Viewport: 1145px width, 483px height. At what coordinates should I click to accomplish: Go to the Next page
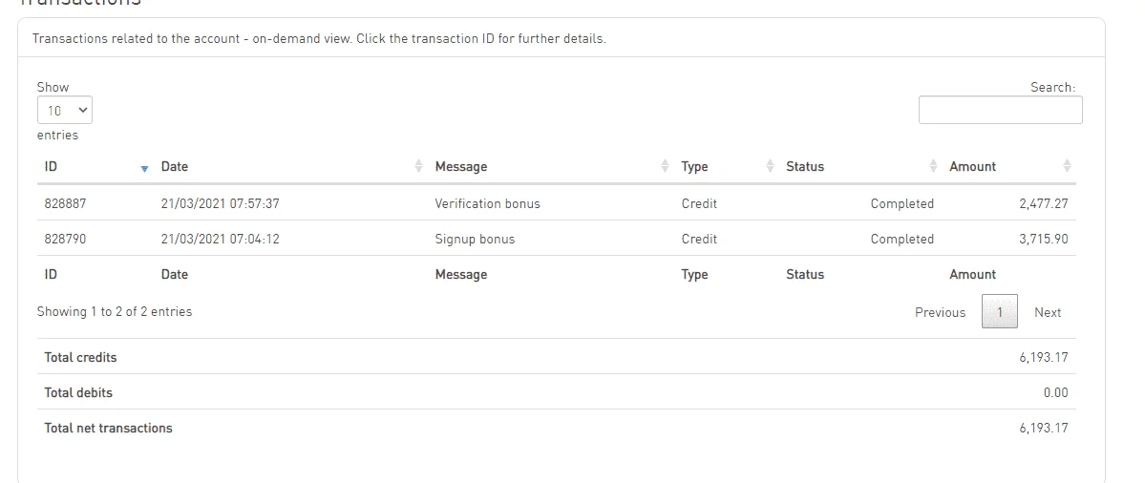1048,312
